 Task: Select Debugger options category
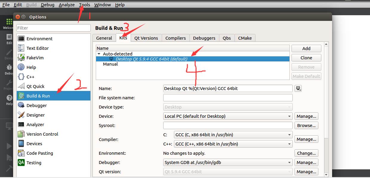pos(53,106)
